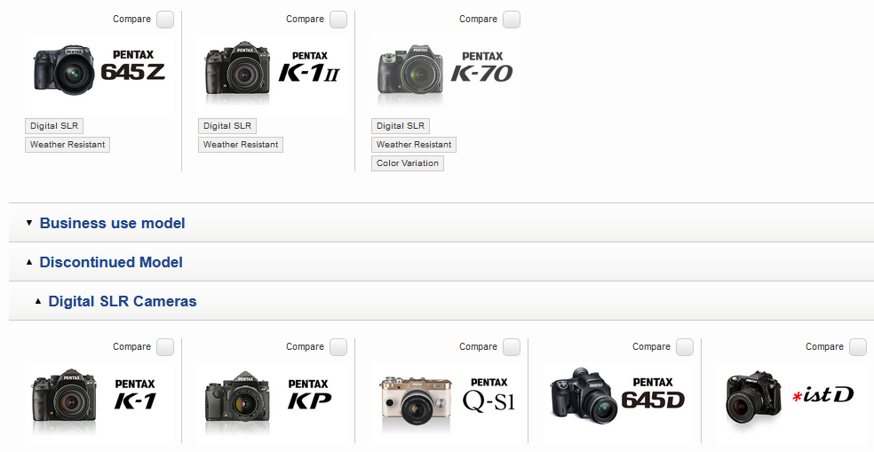Click the PENTAX 645D logo

coord(653,393)
